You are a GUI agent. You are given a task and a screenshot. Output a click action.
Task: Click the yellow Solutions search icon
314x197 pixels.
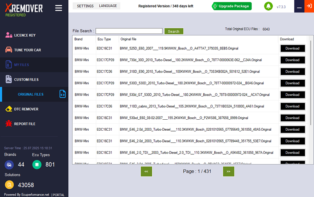(9, 185)
